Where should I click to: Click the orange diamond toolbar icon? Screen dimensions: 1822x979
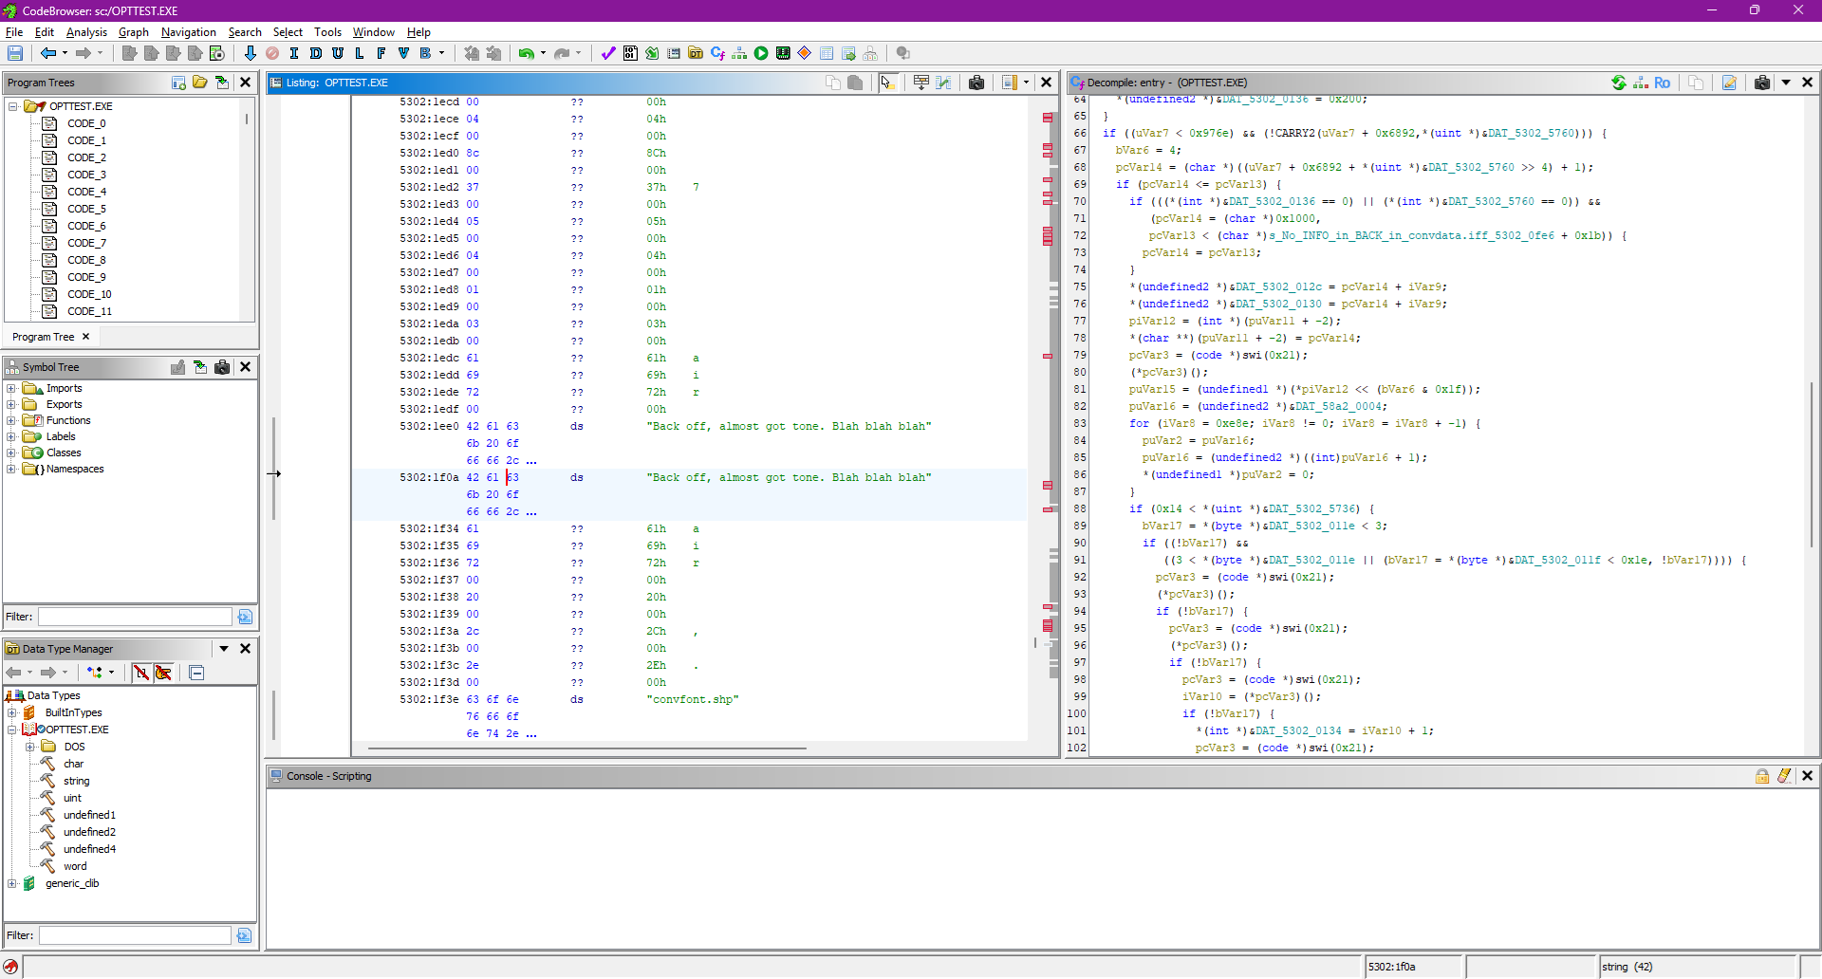805,53
